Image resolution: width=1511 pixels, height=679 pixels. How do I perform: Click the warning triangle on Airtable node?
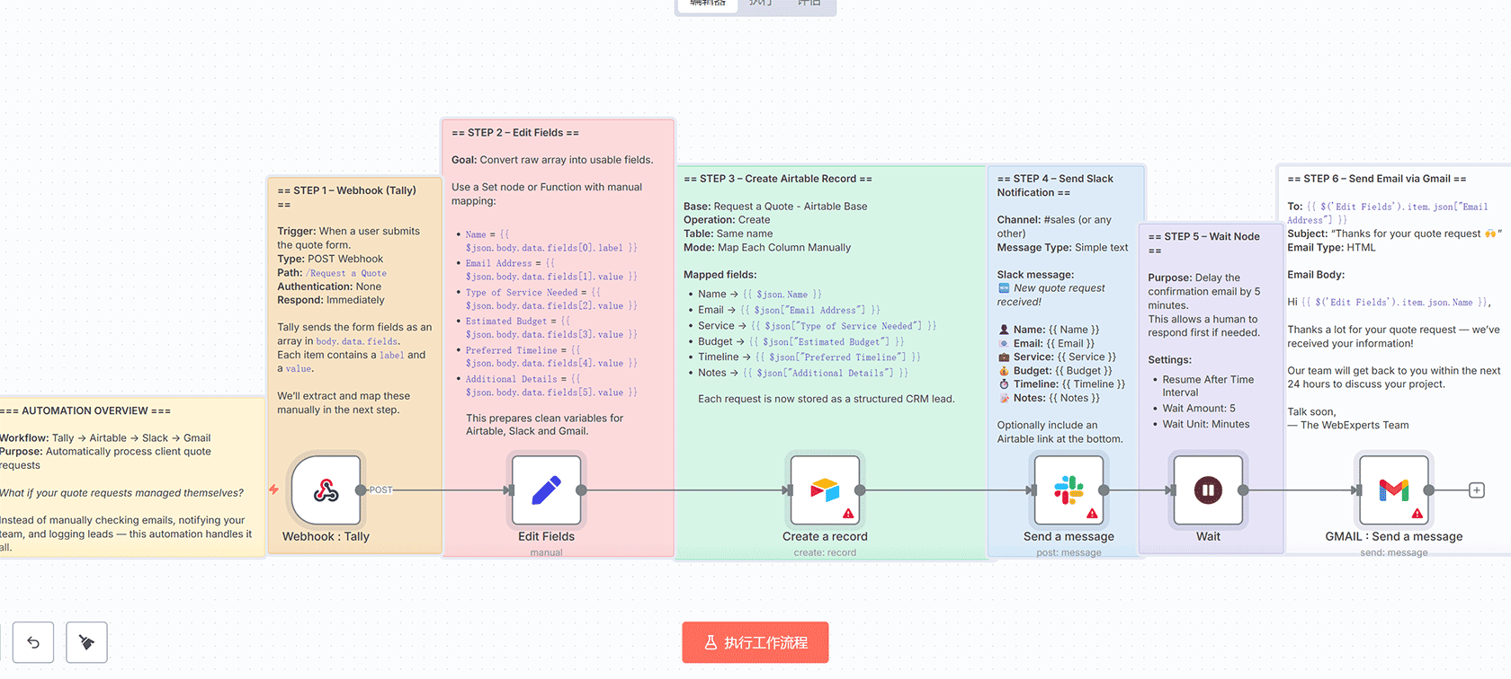pos(848,514)
